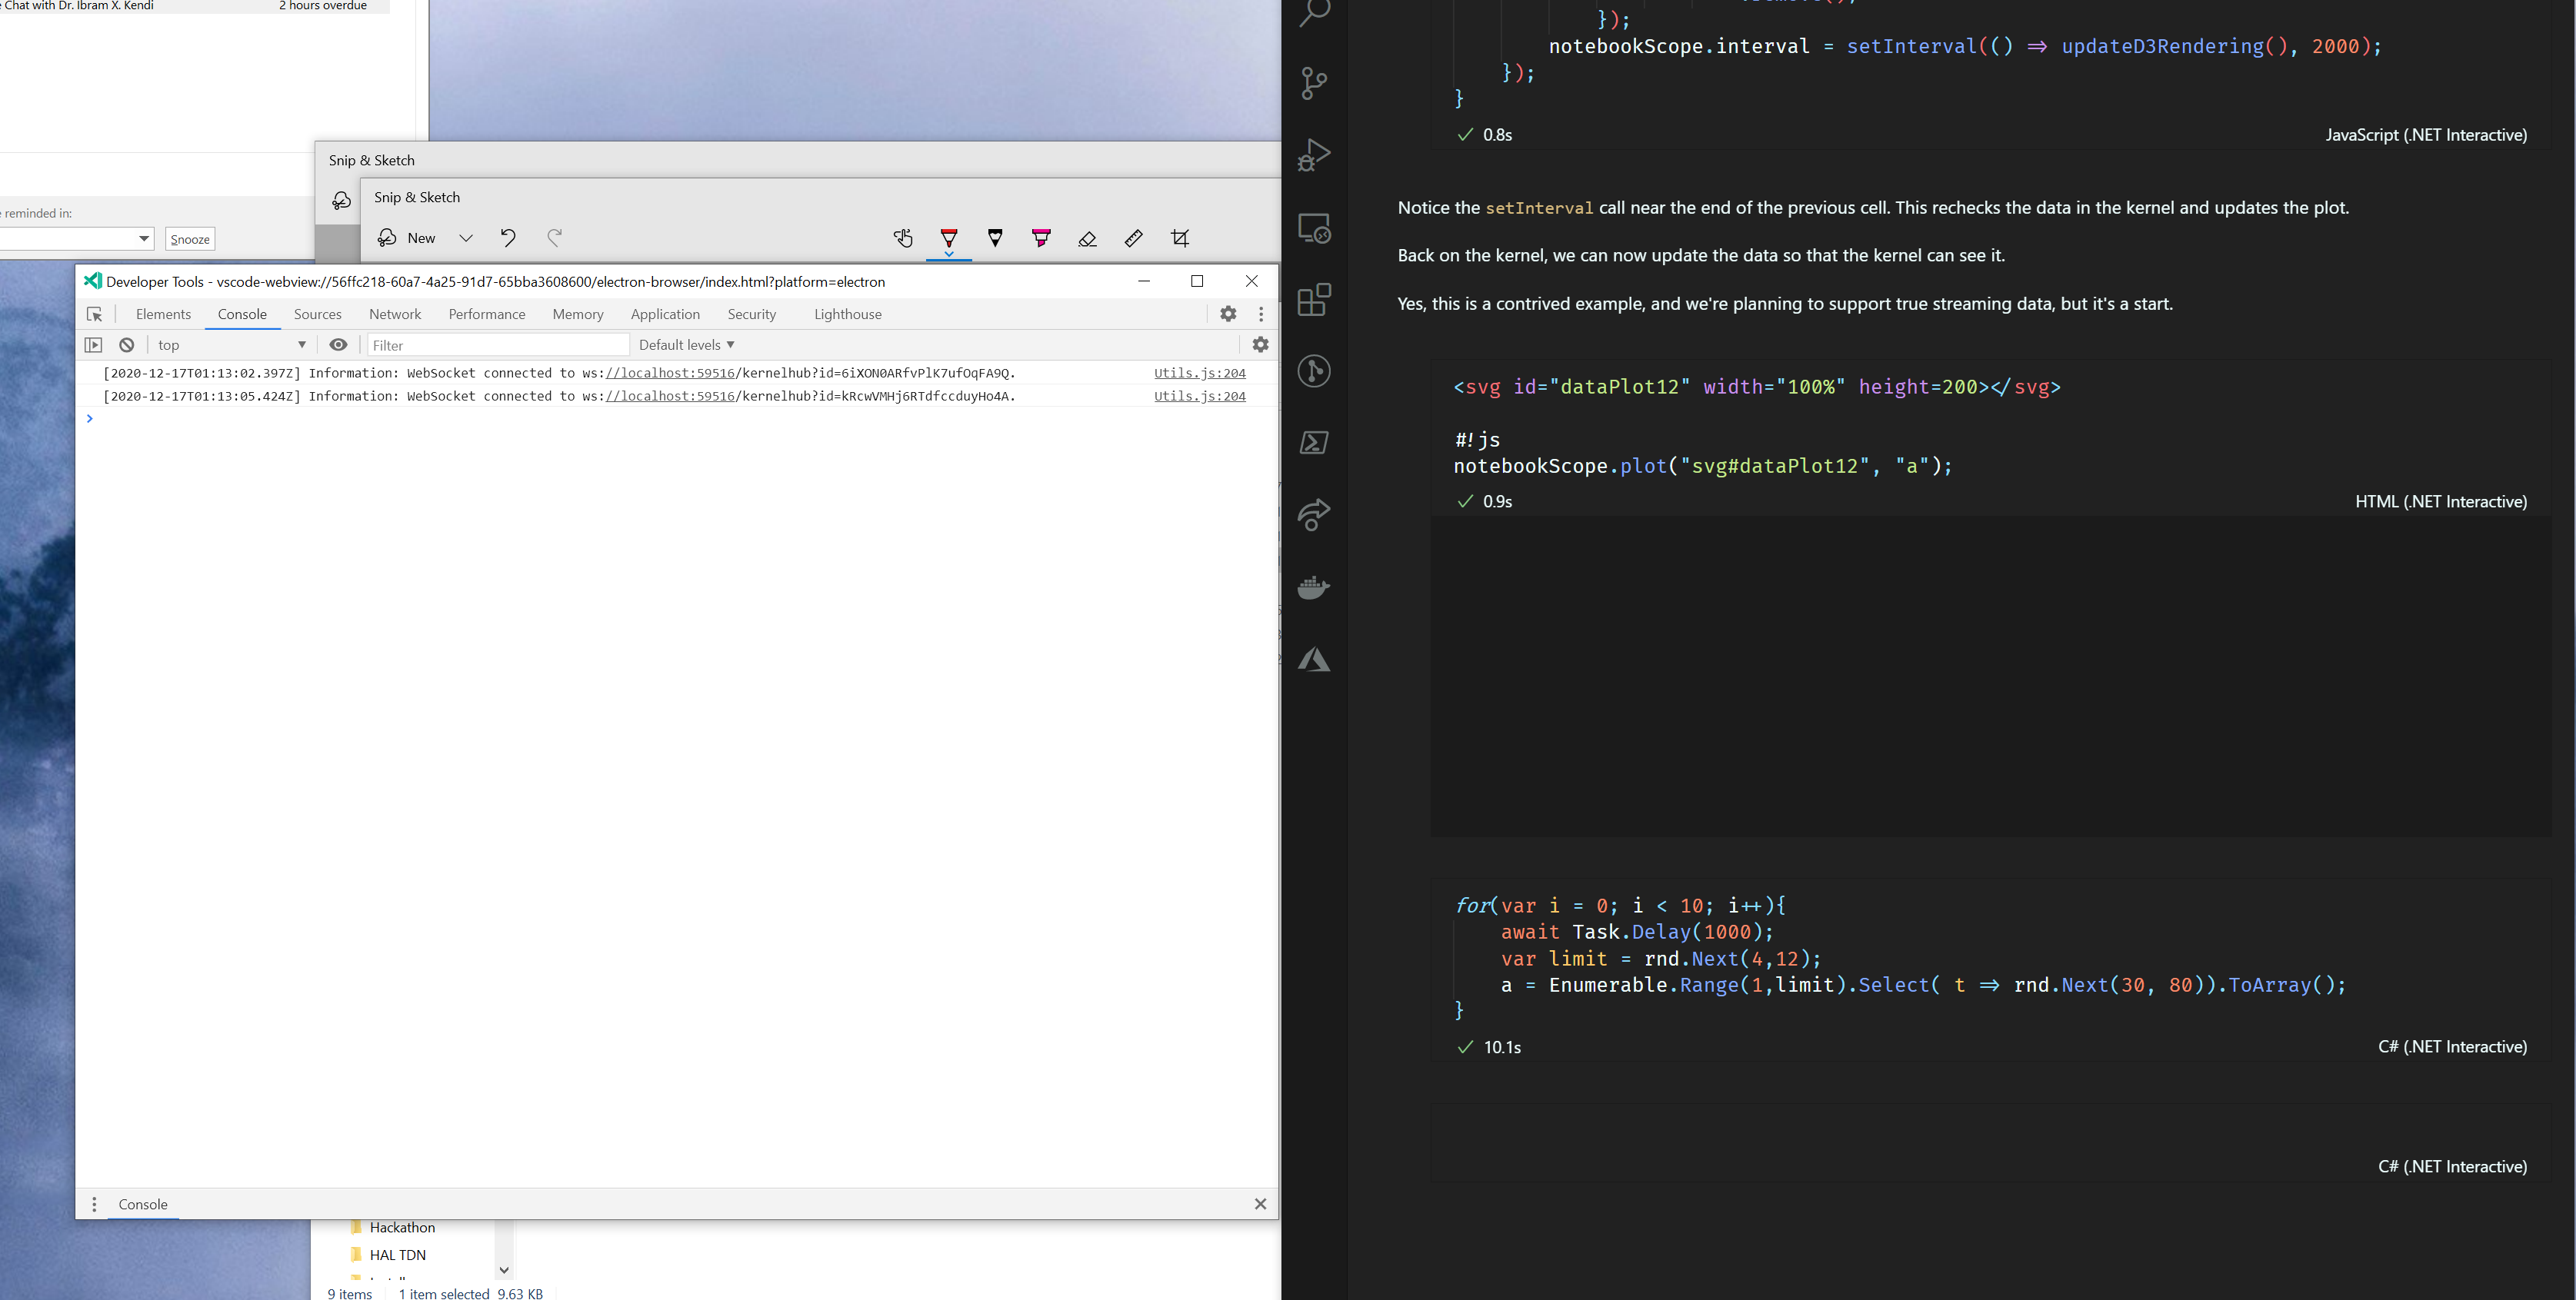
Task: Select the ruler tool in Snip & Sketch
Action: [1133, 238]
